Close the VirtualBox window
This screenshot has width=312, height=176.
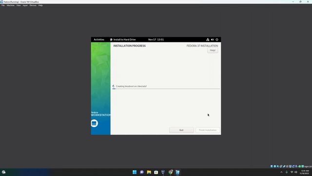(x=308, y=2)
